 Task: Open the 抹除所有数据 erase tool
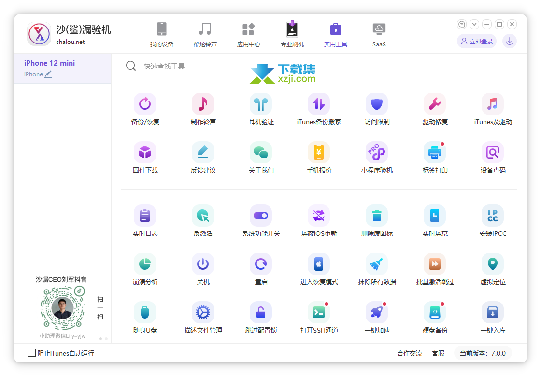[x=377, y=264]
